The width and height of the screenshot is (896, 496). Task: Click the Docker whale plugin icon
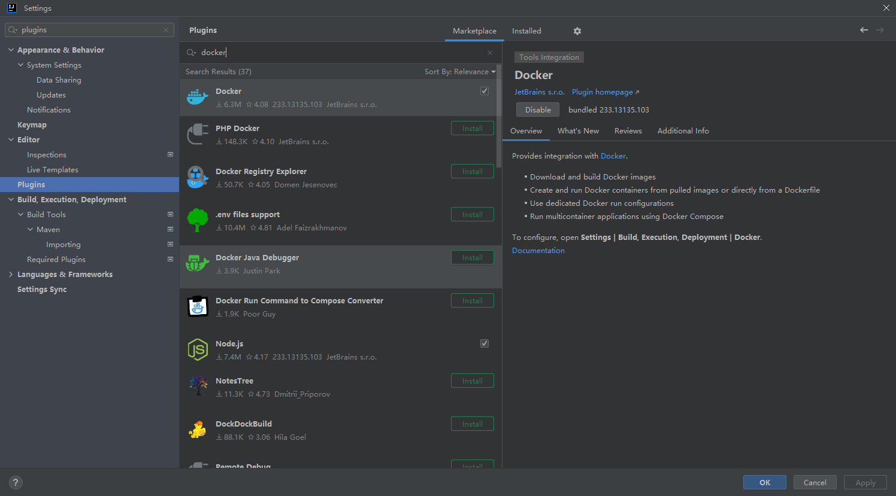197,97
